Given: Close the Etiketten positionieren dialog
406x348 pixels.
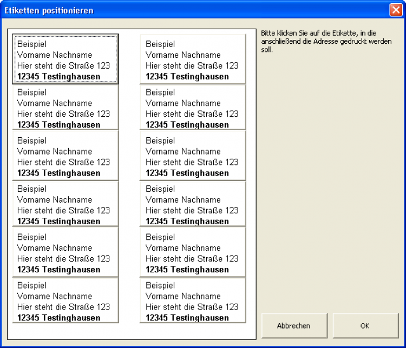Looking at the screenshot, I should 395,10.
